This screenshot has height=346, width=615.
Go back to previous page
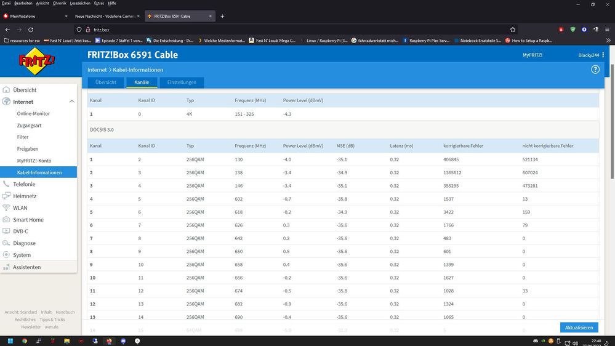(x=7, y=30)
